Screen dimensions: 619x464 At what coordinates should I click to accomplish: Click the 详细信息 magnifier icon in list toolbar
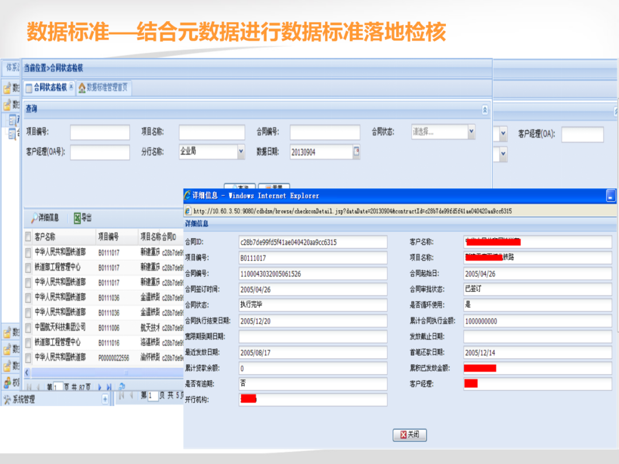35,218
